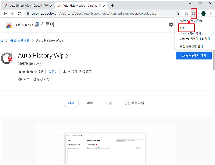Switch to the 리뷰 tab

(x=90, y=103)
